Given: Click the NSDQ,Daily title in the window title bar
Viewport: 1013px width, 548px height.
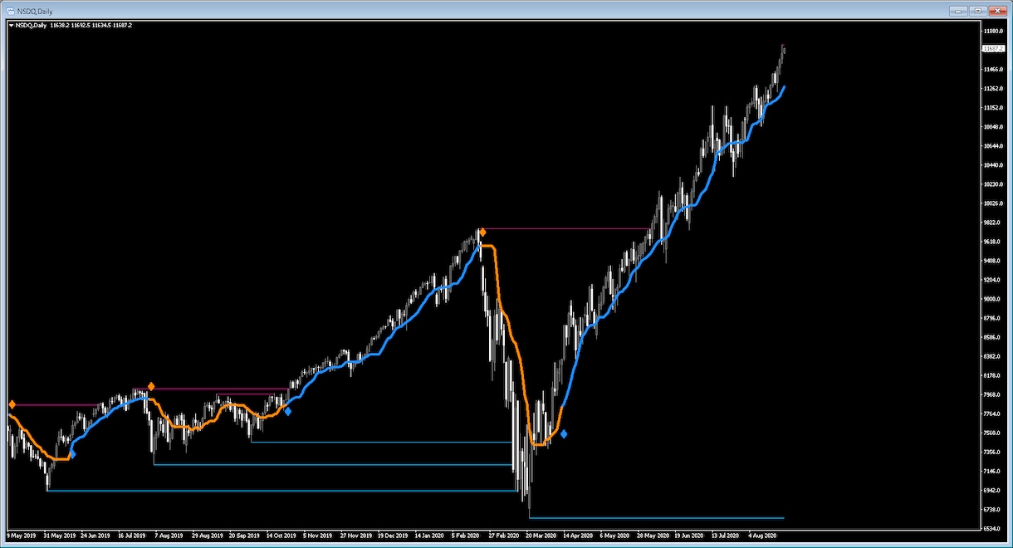Looking at the screenshot, I should [x=35, y=11].
